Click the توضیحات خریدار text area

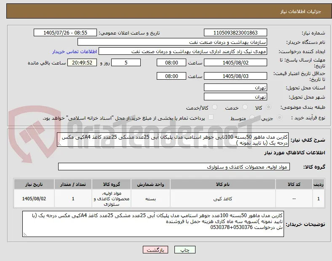point(153,224)
